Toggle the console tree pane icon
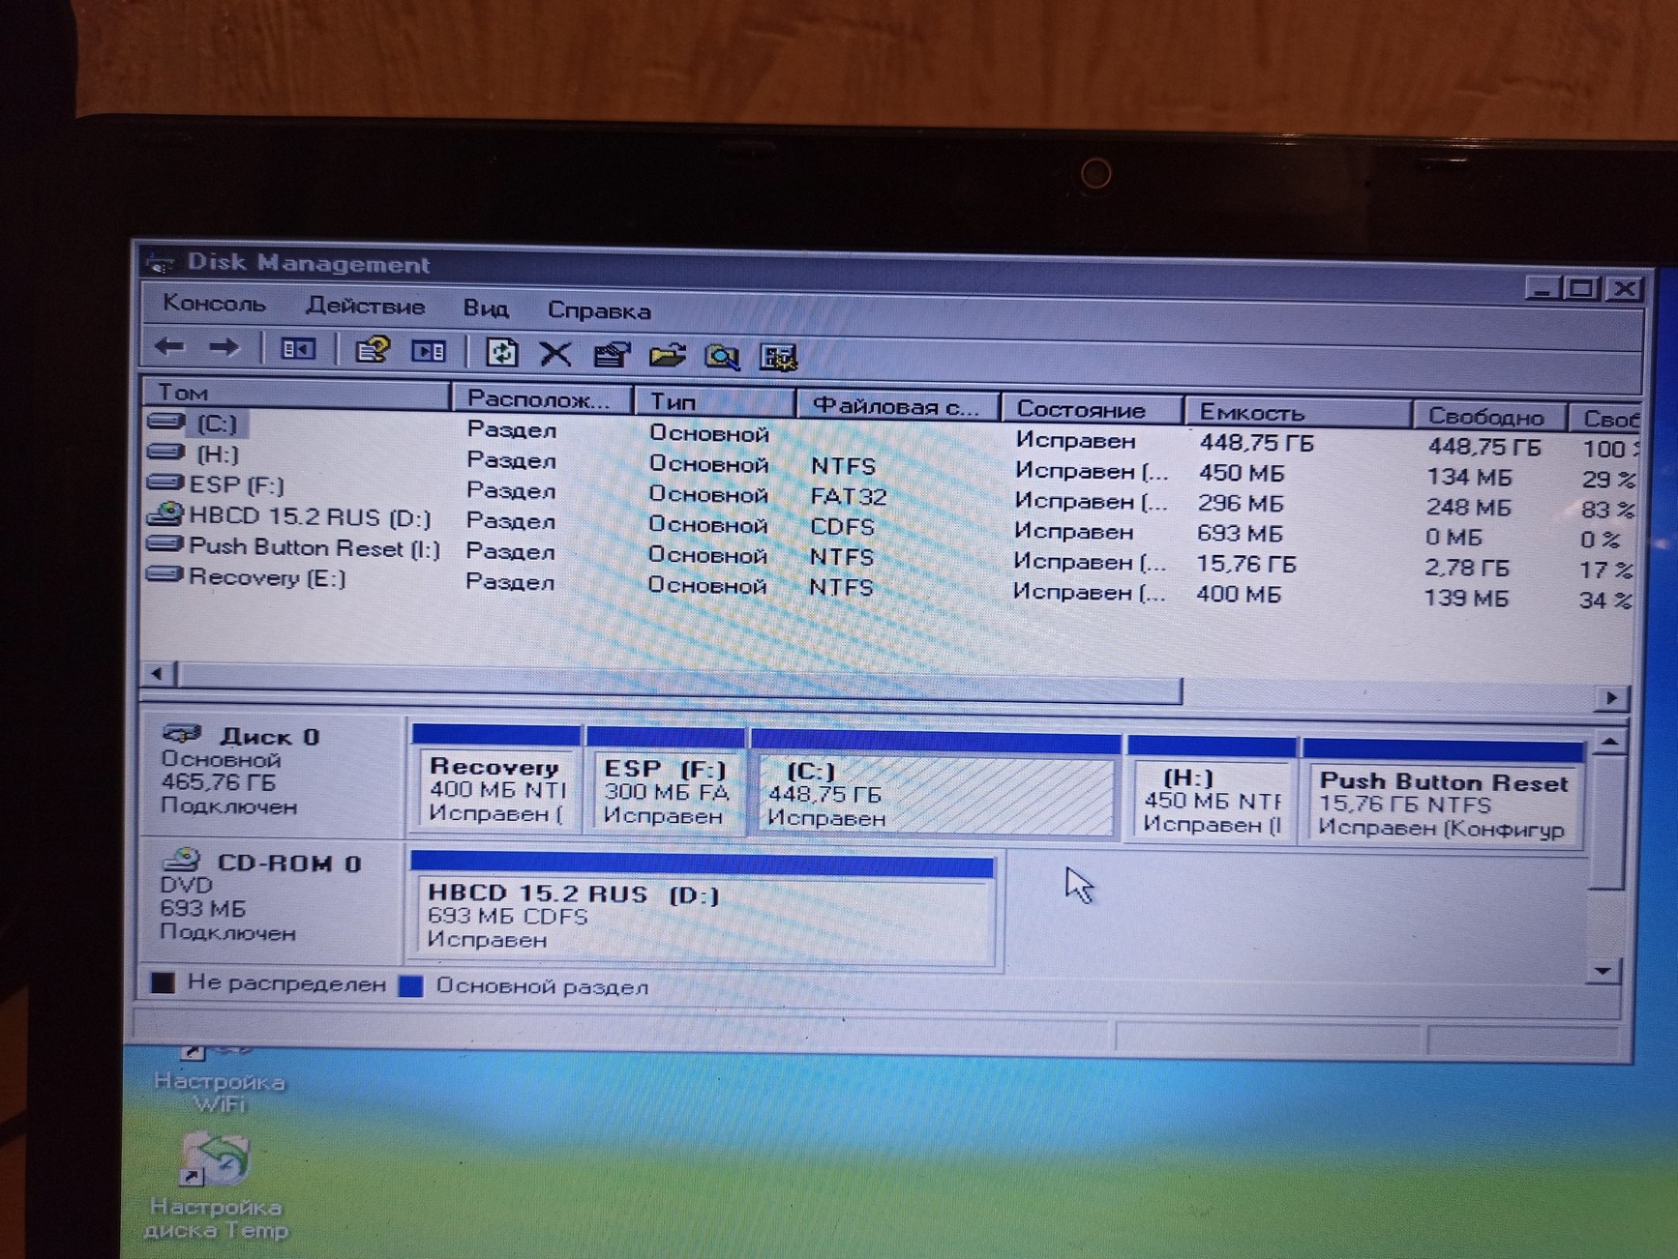This screenshot has width=1678, height=1259. (x=297, y=349)
